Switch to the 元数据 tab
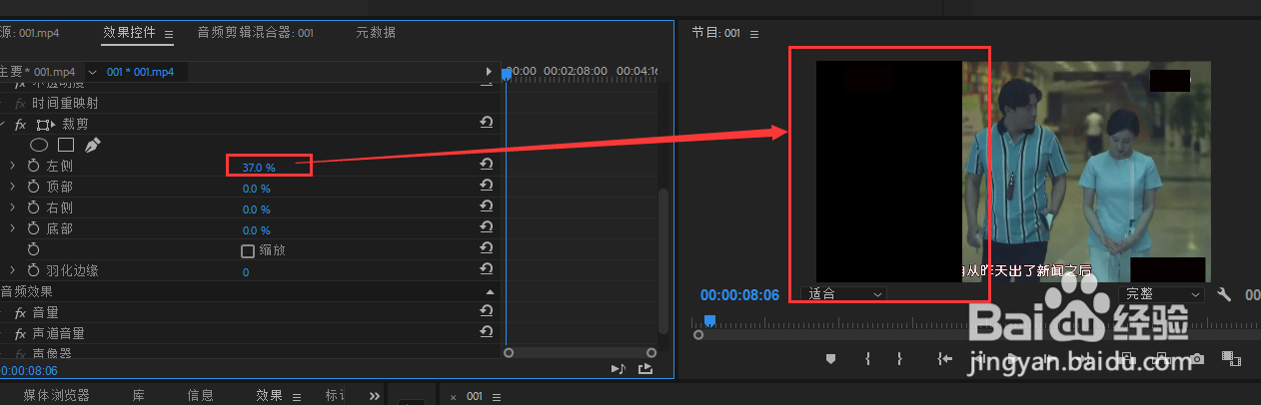The width and height of the screenshot is (1261, 405). [376, 33]
